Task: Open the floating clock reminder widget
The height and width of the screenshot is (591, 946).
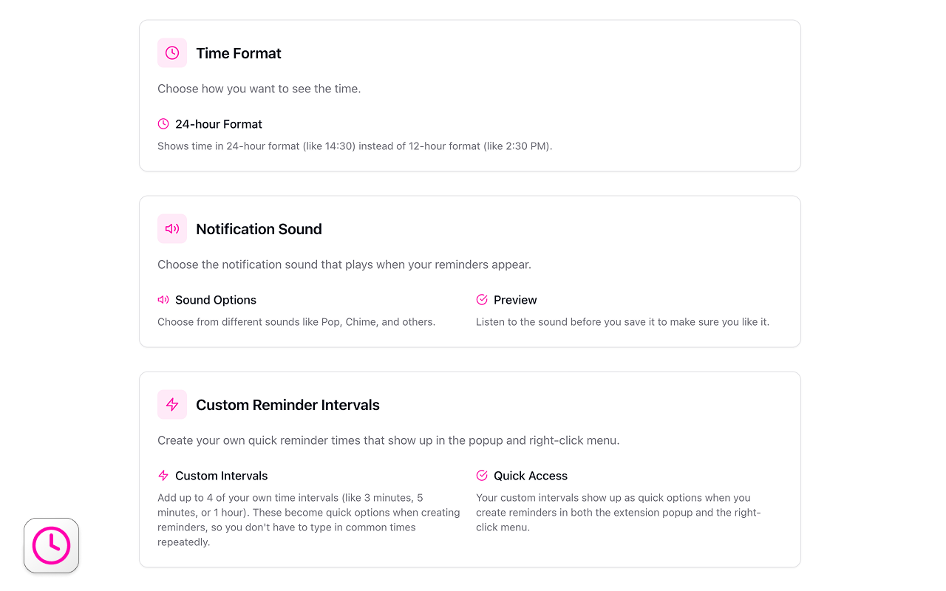Action: pyautogui.click(x=51, y=545)
